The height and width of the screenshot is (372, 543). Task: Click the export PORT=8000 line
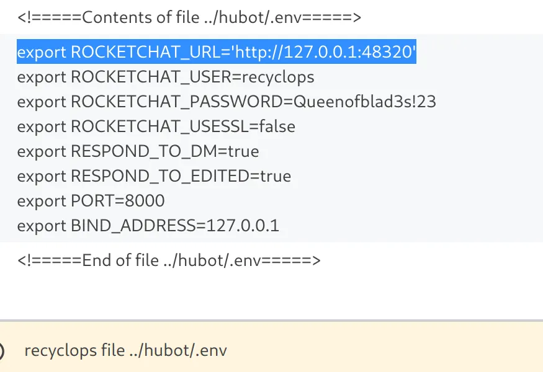click(x=91, y=201)
